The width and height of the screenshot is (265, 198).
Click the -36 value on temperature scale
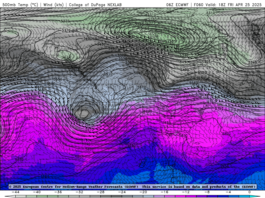click(x=58, y=192)
